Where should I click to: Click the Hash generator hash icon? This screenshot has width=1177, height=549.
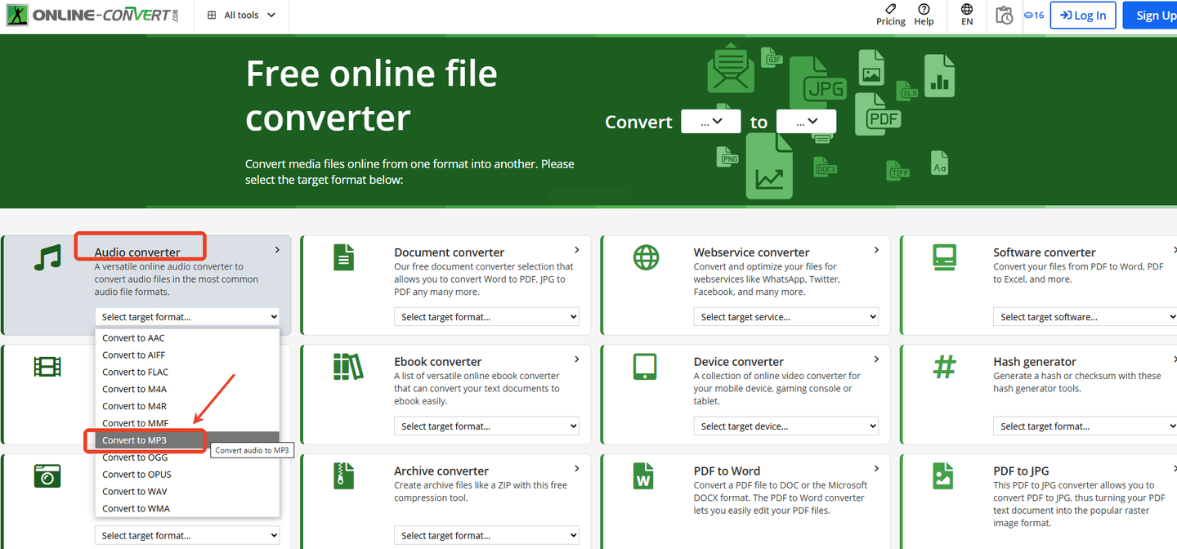[x=944, y=367]
